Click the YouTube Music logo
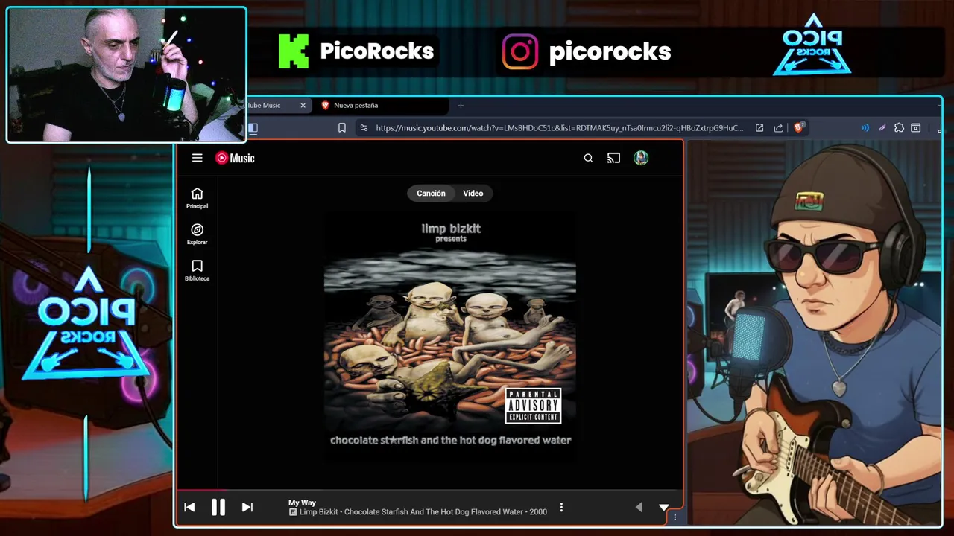This screenshot has width=954, height=536. tap(235, 158)
